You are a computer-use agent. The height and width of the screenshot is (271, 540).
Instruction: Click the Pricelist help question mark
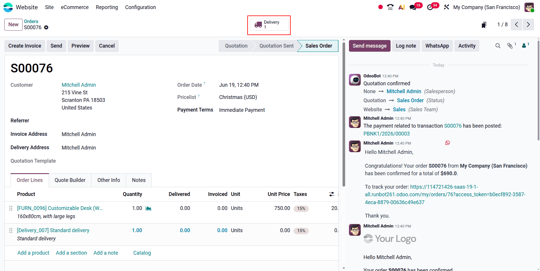[x=199, y=96]
